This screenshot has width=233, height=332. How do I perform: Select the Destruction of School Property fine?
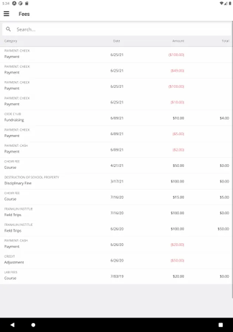(116, 181)
